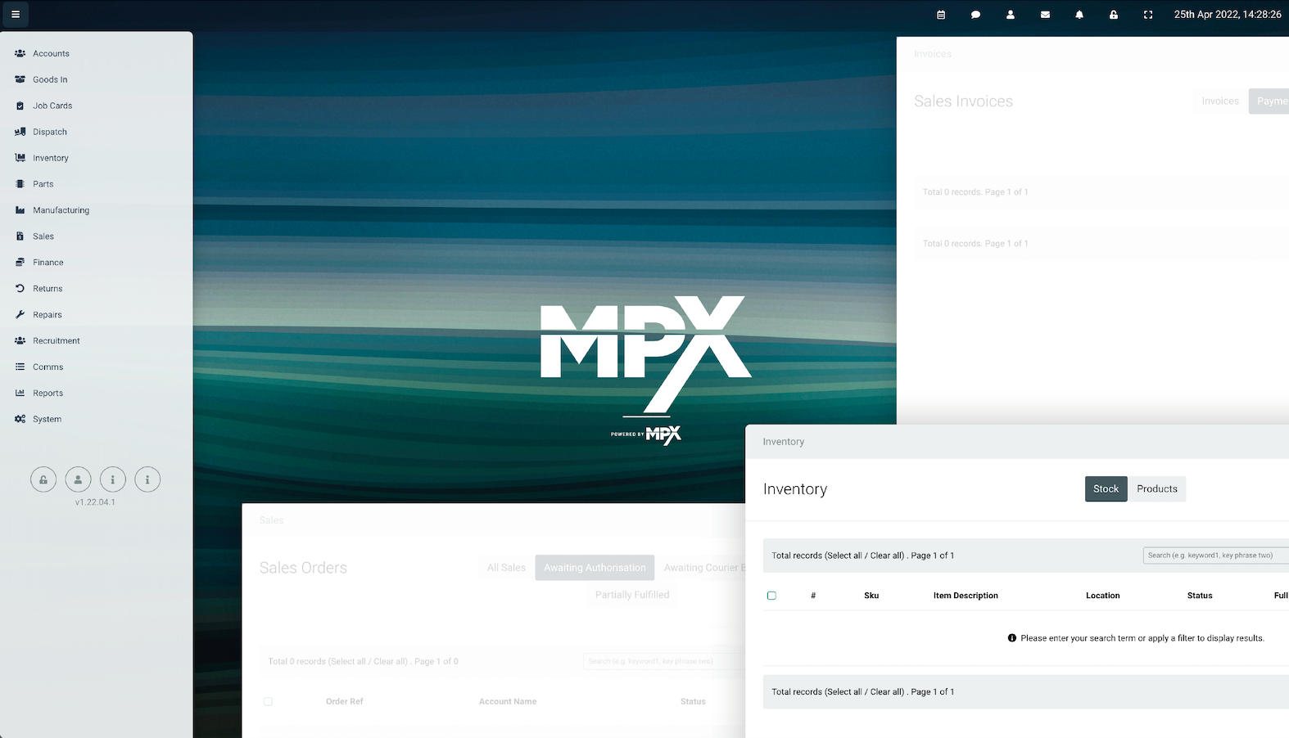Click the round user button below sidebar menu

pos(78,479)
